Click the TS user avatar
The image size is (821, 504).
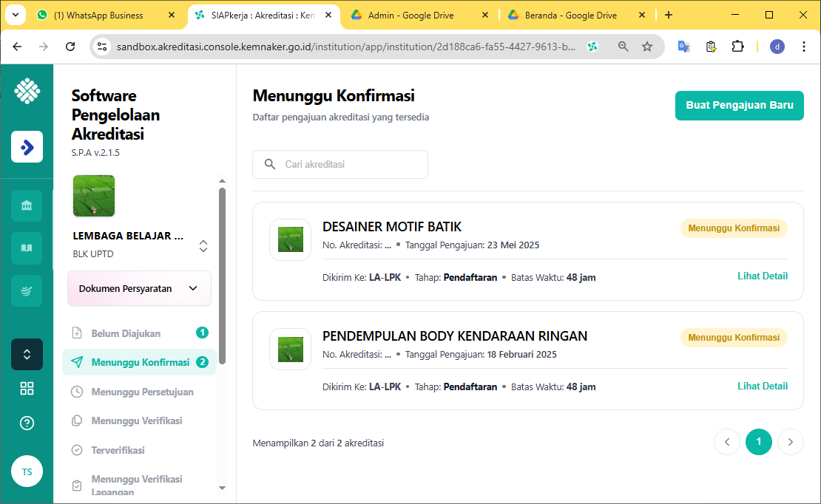point(27,471)
